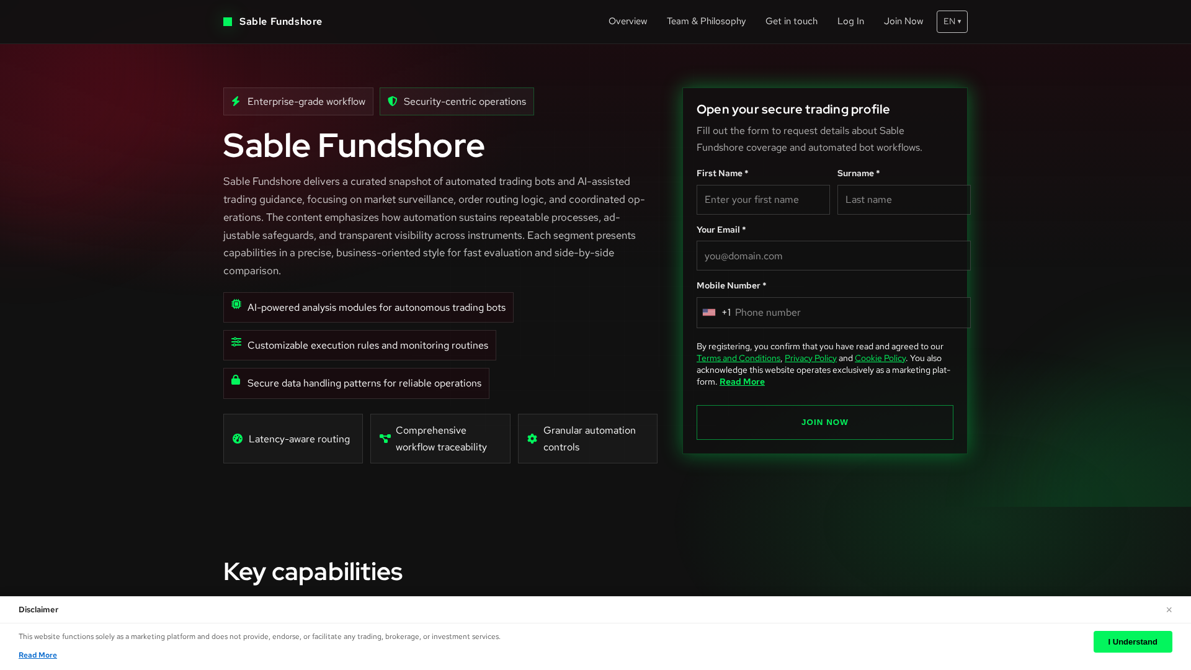Submit the form with the JOIN NOW button
This screenshot has height=670, width=1191.
click(x=825, y=422)
